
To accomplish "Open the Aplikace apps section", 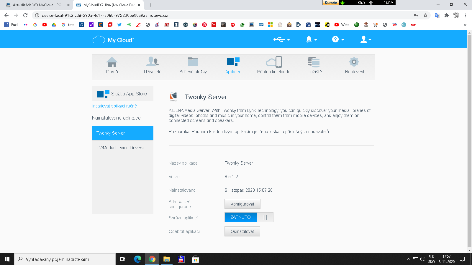I will [x=233, y=66].
